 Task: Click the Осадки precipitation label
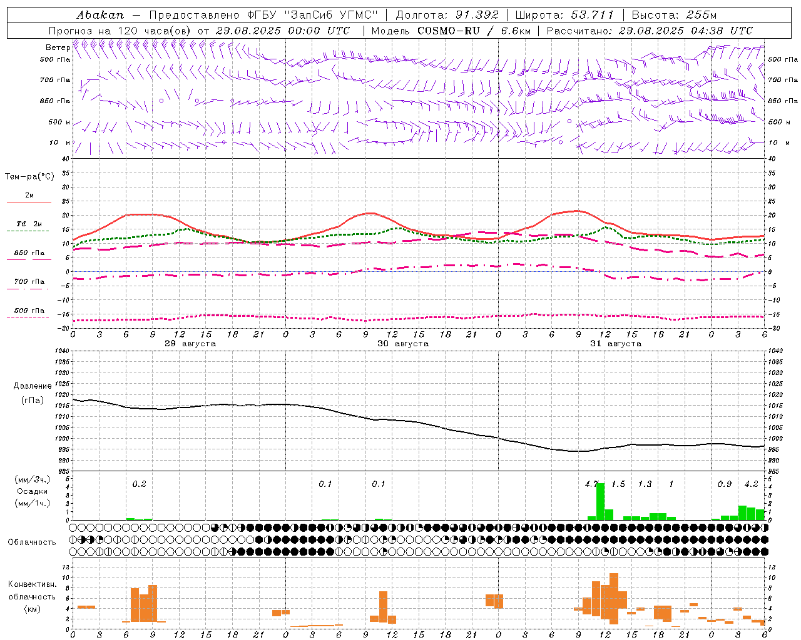(x=32, y=491)
